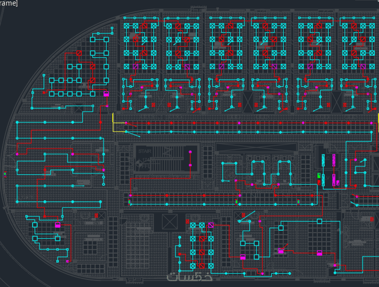Select the upper magenta panel in the electrical room
The image size is (379, 287).
click(334, 160)
